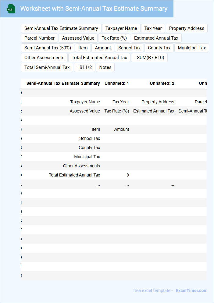Click the Taxpayer Name table cell
Image resolution: width=214 pixels, height=303 pixels.
pos(85,102)
